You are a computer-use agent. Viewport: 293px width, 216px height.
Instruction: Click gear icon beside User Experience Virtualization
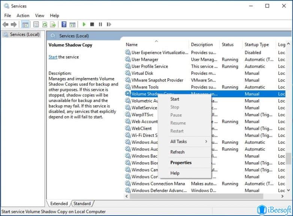pyautogui.click(x=128, y=52)
